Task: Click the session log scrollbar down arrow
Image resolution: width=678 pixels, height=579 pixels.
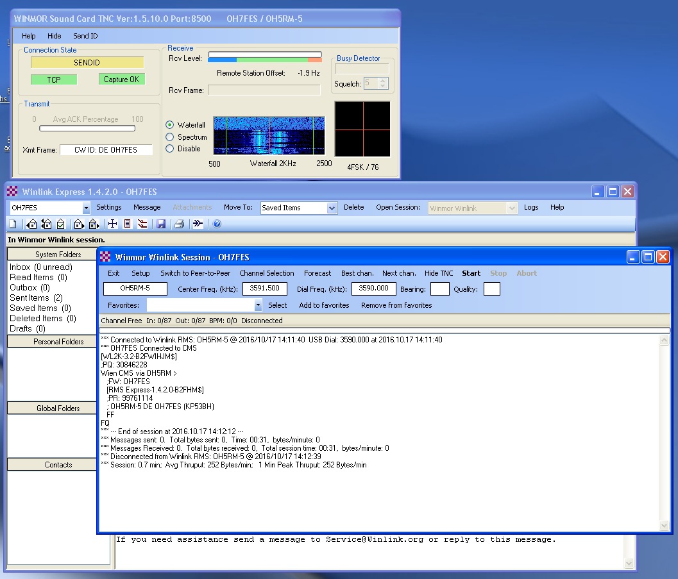Action: pos(664,525)
